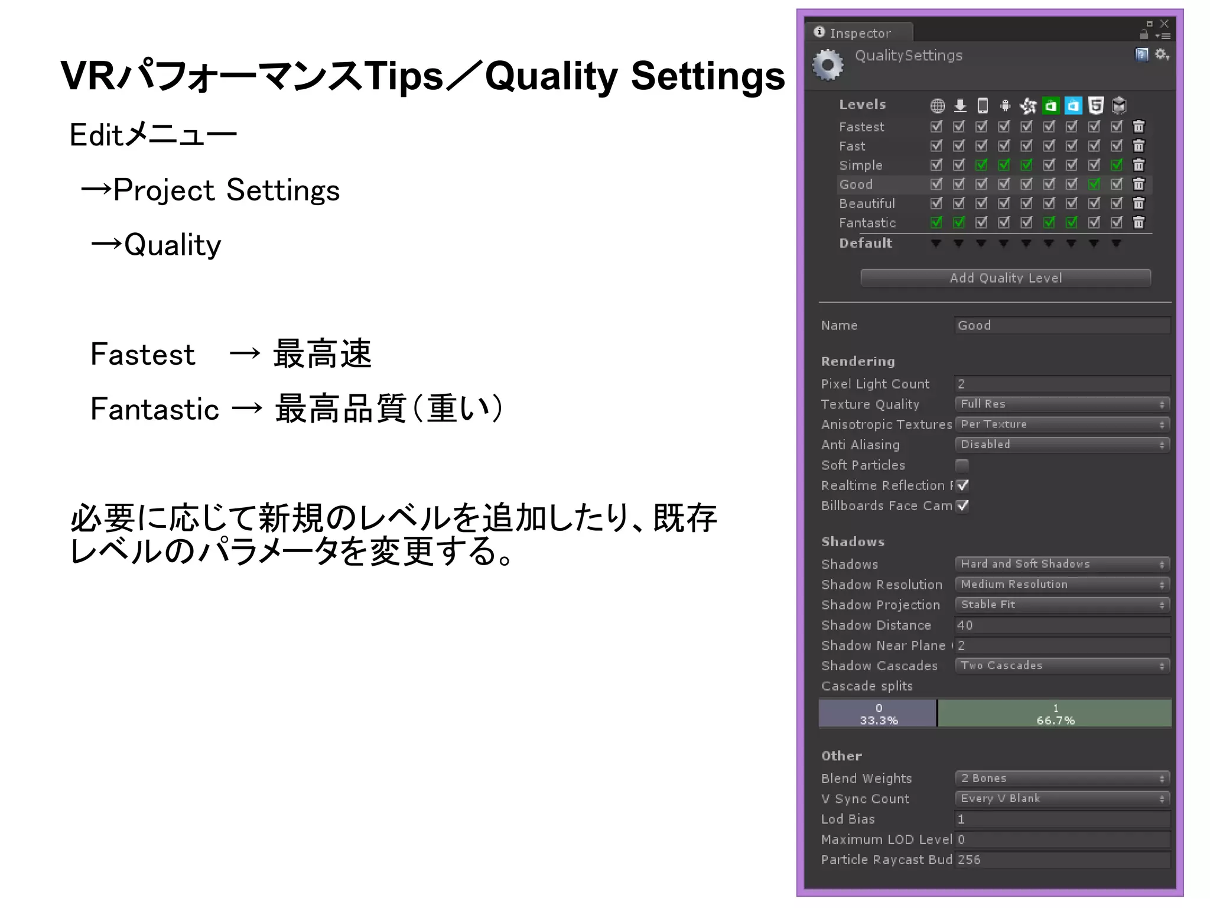
Task: Open Blend Weights dropdown showing 2 Bones
Action: (1062, 779)
